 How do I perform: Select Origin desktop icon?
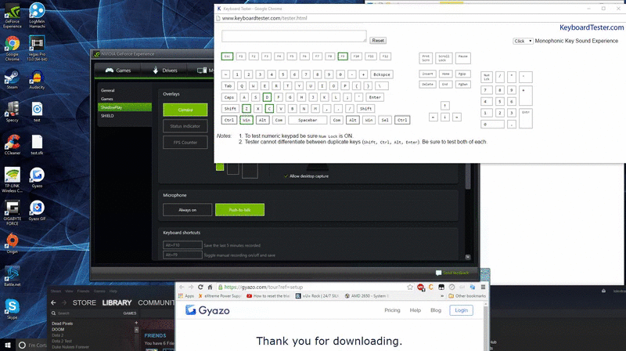(x=12, y=244)
